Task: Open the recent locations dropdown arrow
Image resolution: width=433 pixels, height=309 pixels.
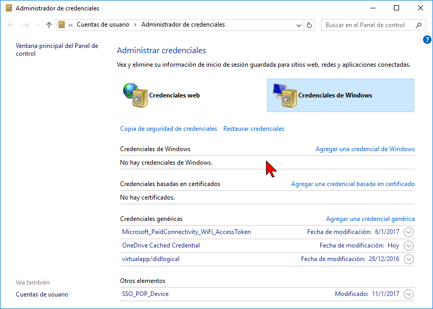Action: [x=39, y=25]
